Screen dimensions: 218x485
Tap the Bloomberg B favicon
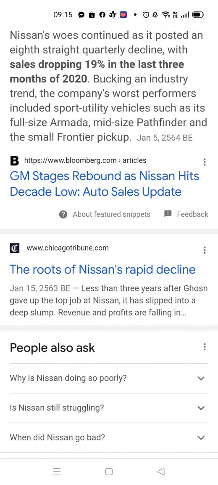click(15, 160)
